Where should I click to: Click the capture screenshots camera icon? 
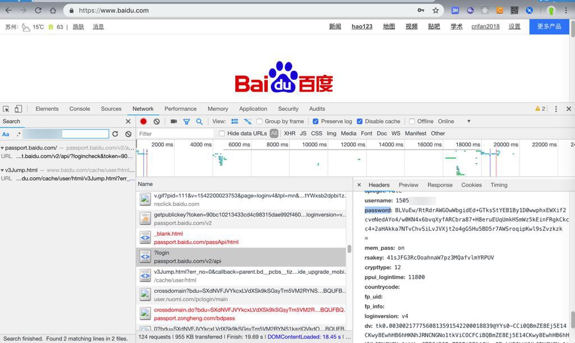click(x=174, y=121)
